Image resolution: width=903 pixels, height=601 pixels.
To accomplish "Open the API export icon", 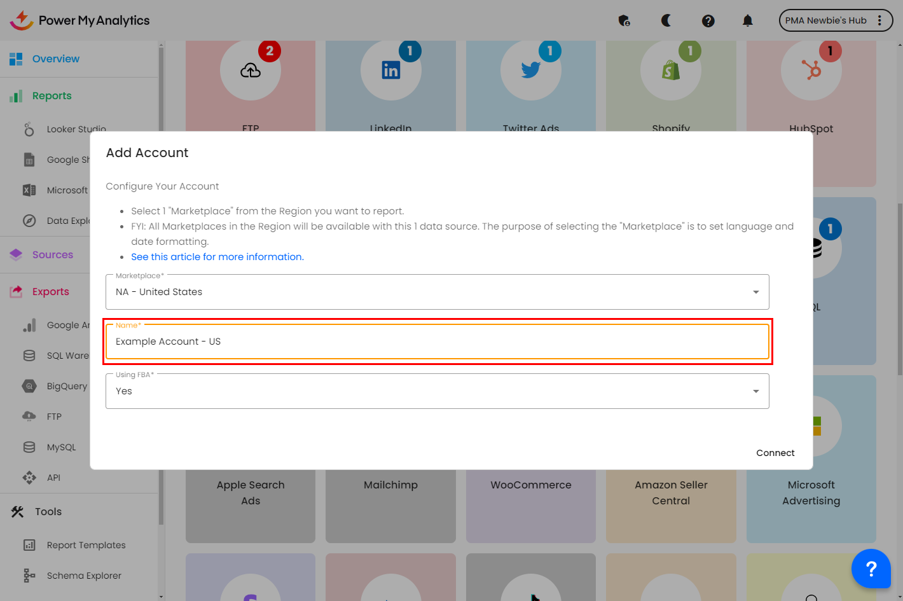I will click(29, 478).
